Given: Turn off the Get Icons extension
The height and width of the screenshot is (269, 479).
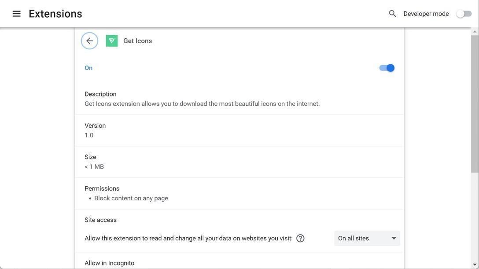Looking at the screenshot, I should pyautogui.click(x=387, y=68).
